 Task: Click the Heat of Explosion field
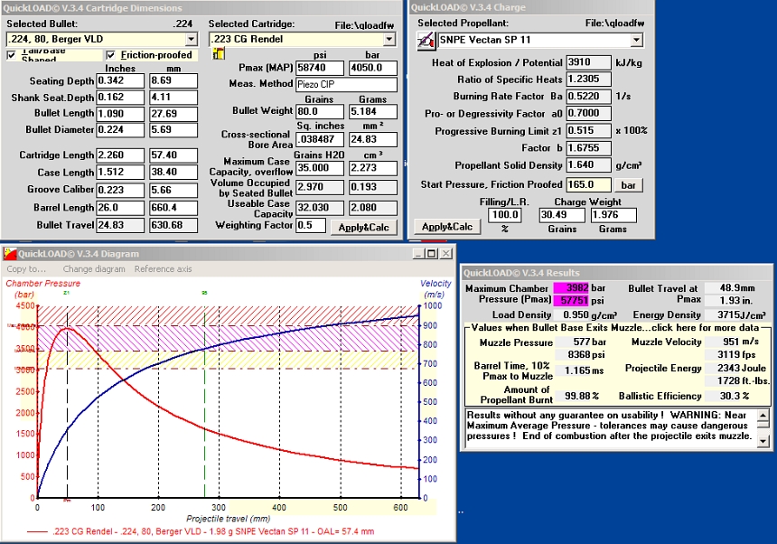[589, 62]
